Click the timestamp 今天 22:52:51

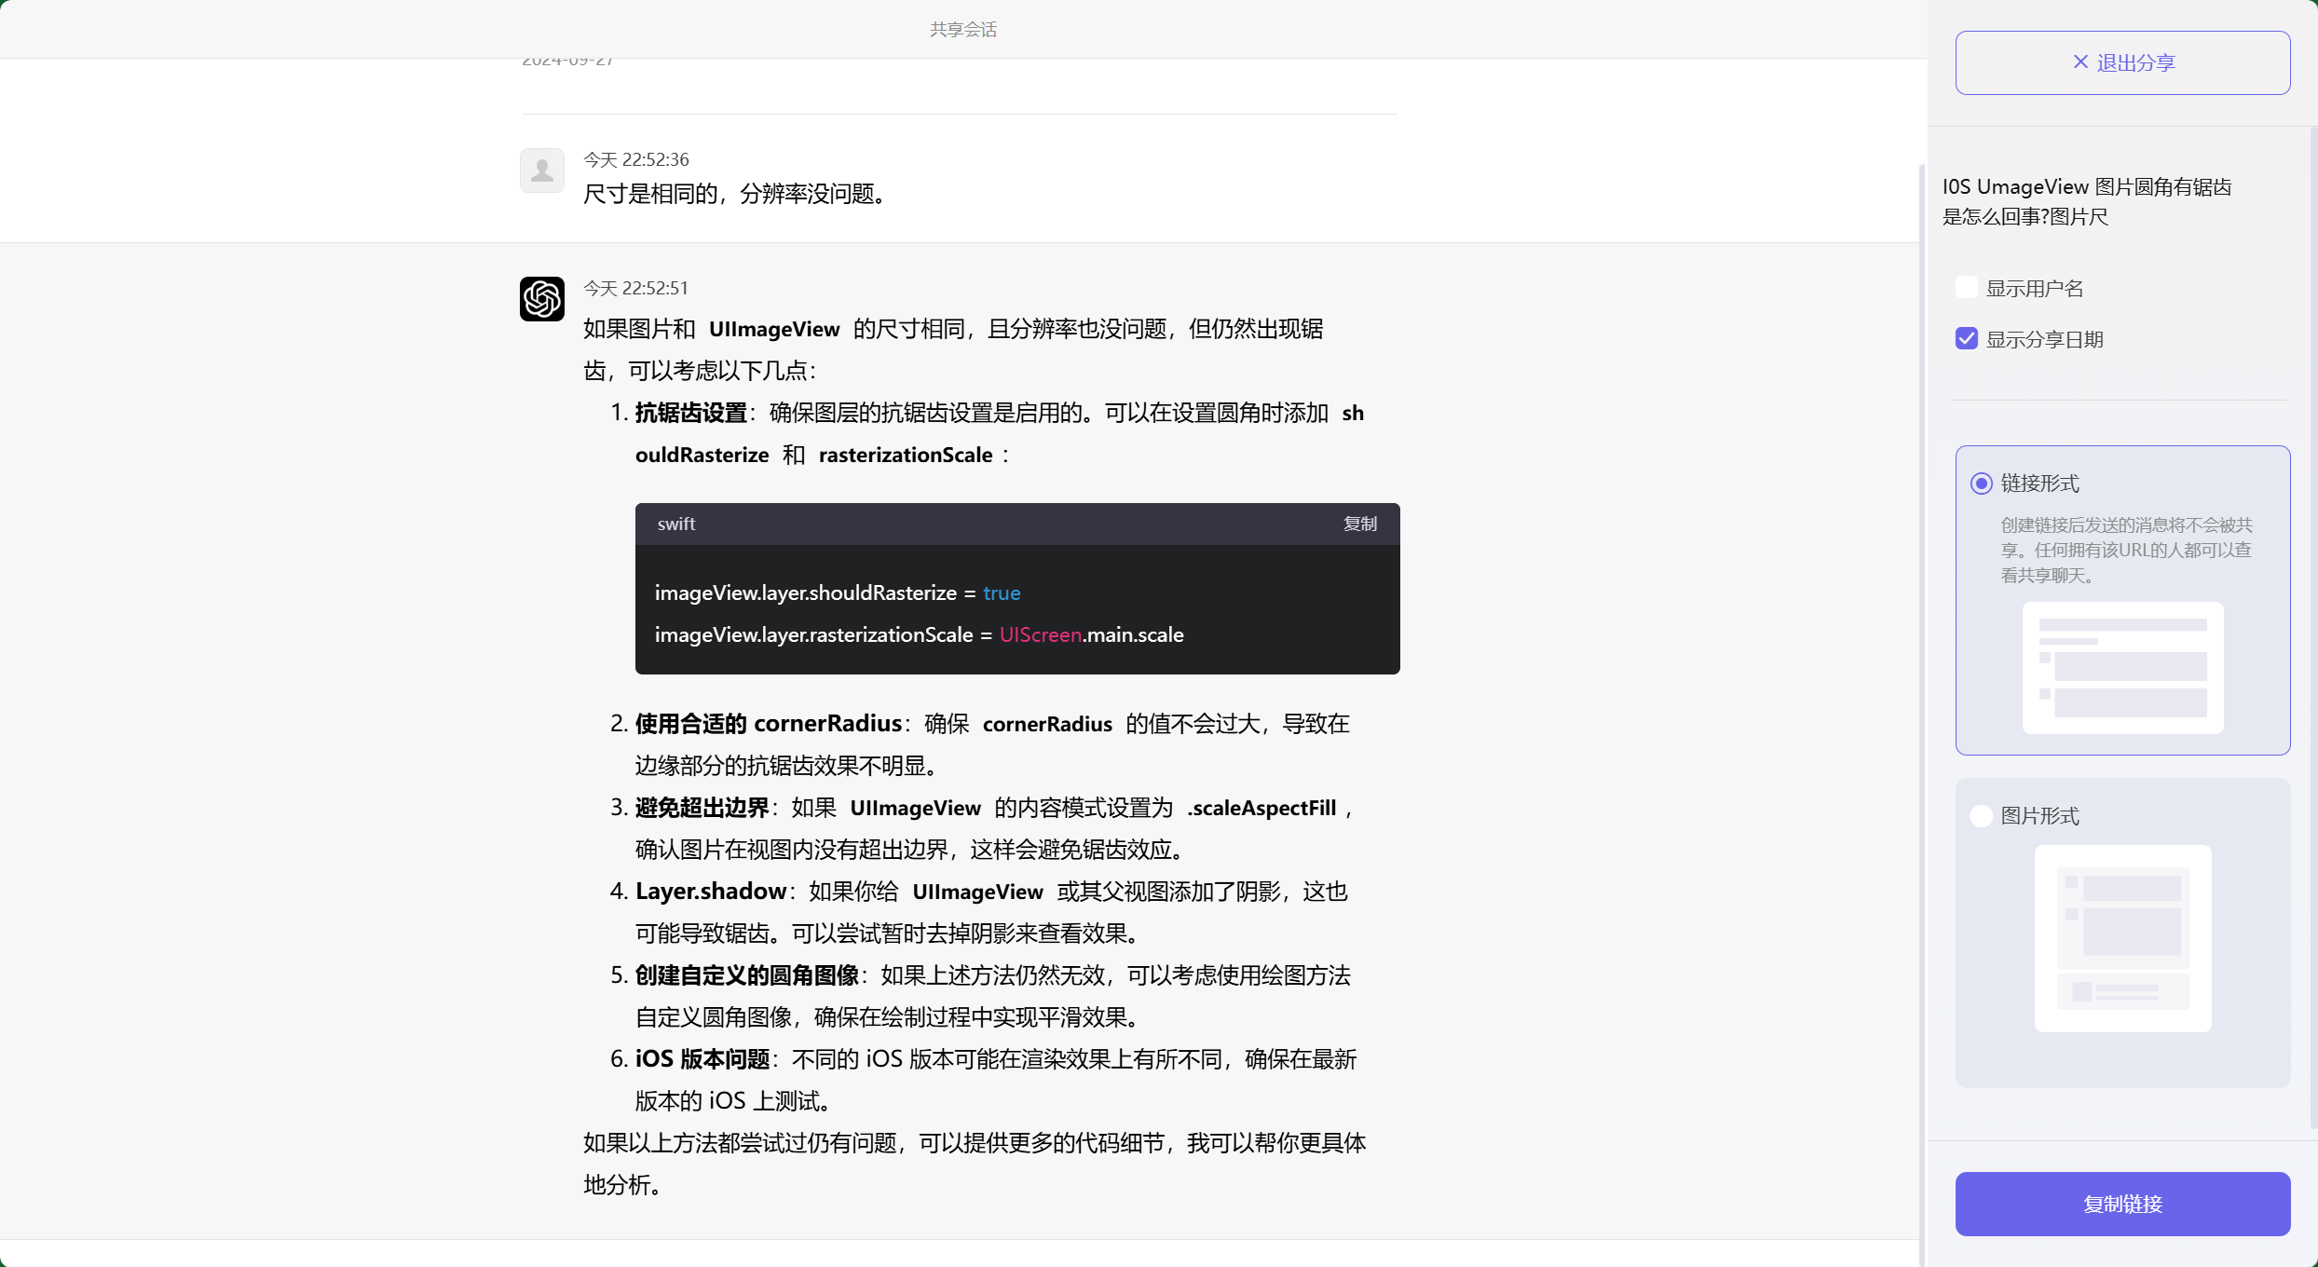(635, 287)
